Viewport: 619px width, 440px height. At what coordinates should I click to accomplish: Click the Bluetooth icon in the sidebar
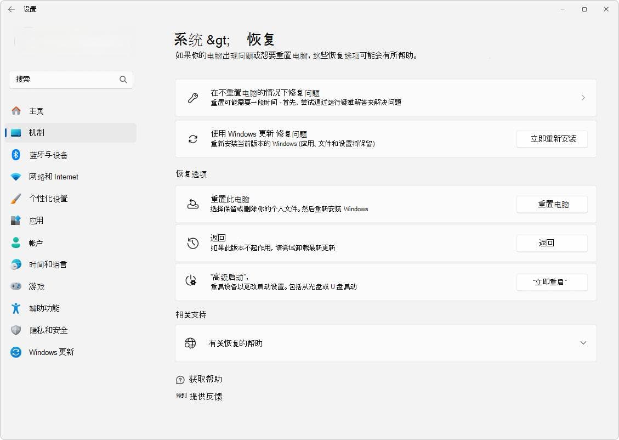pos(16,154)
